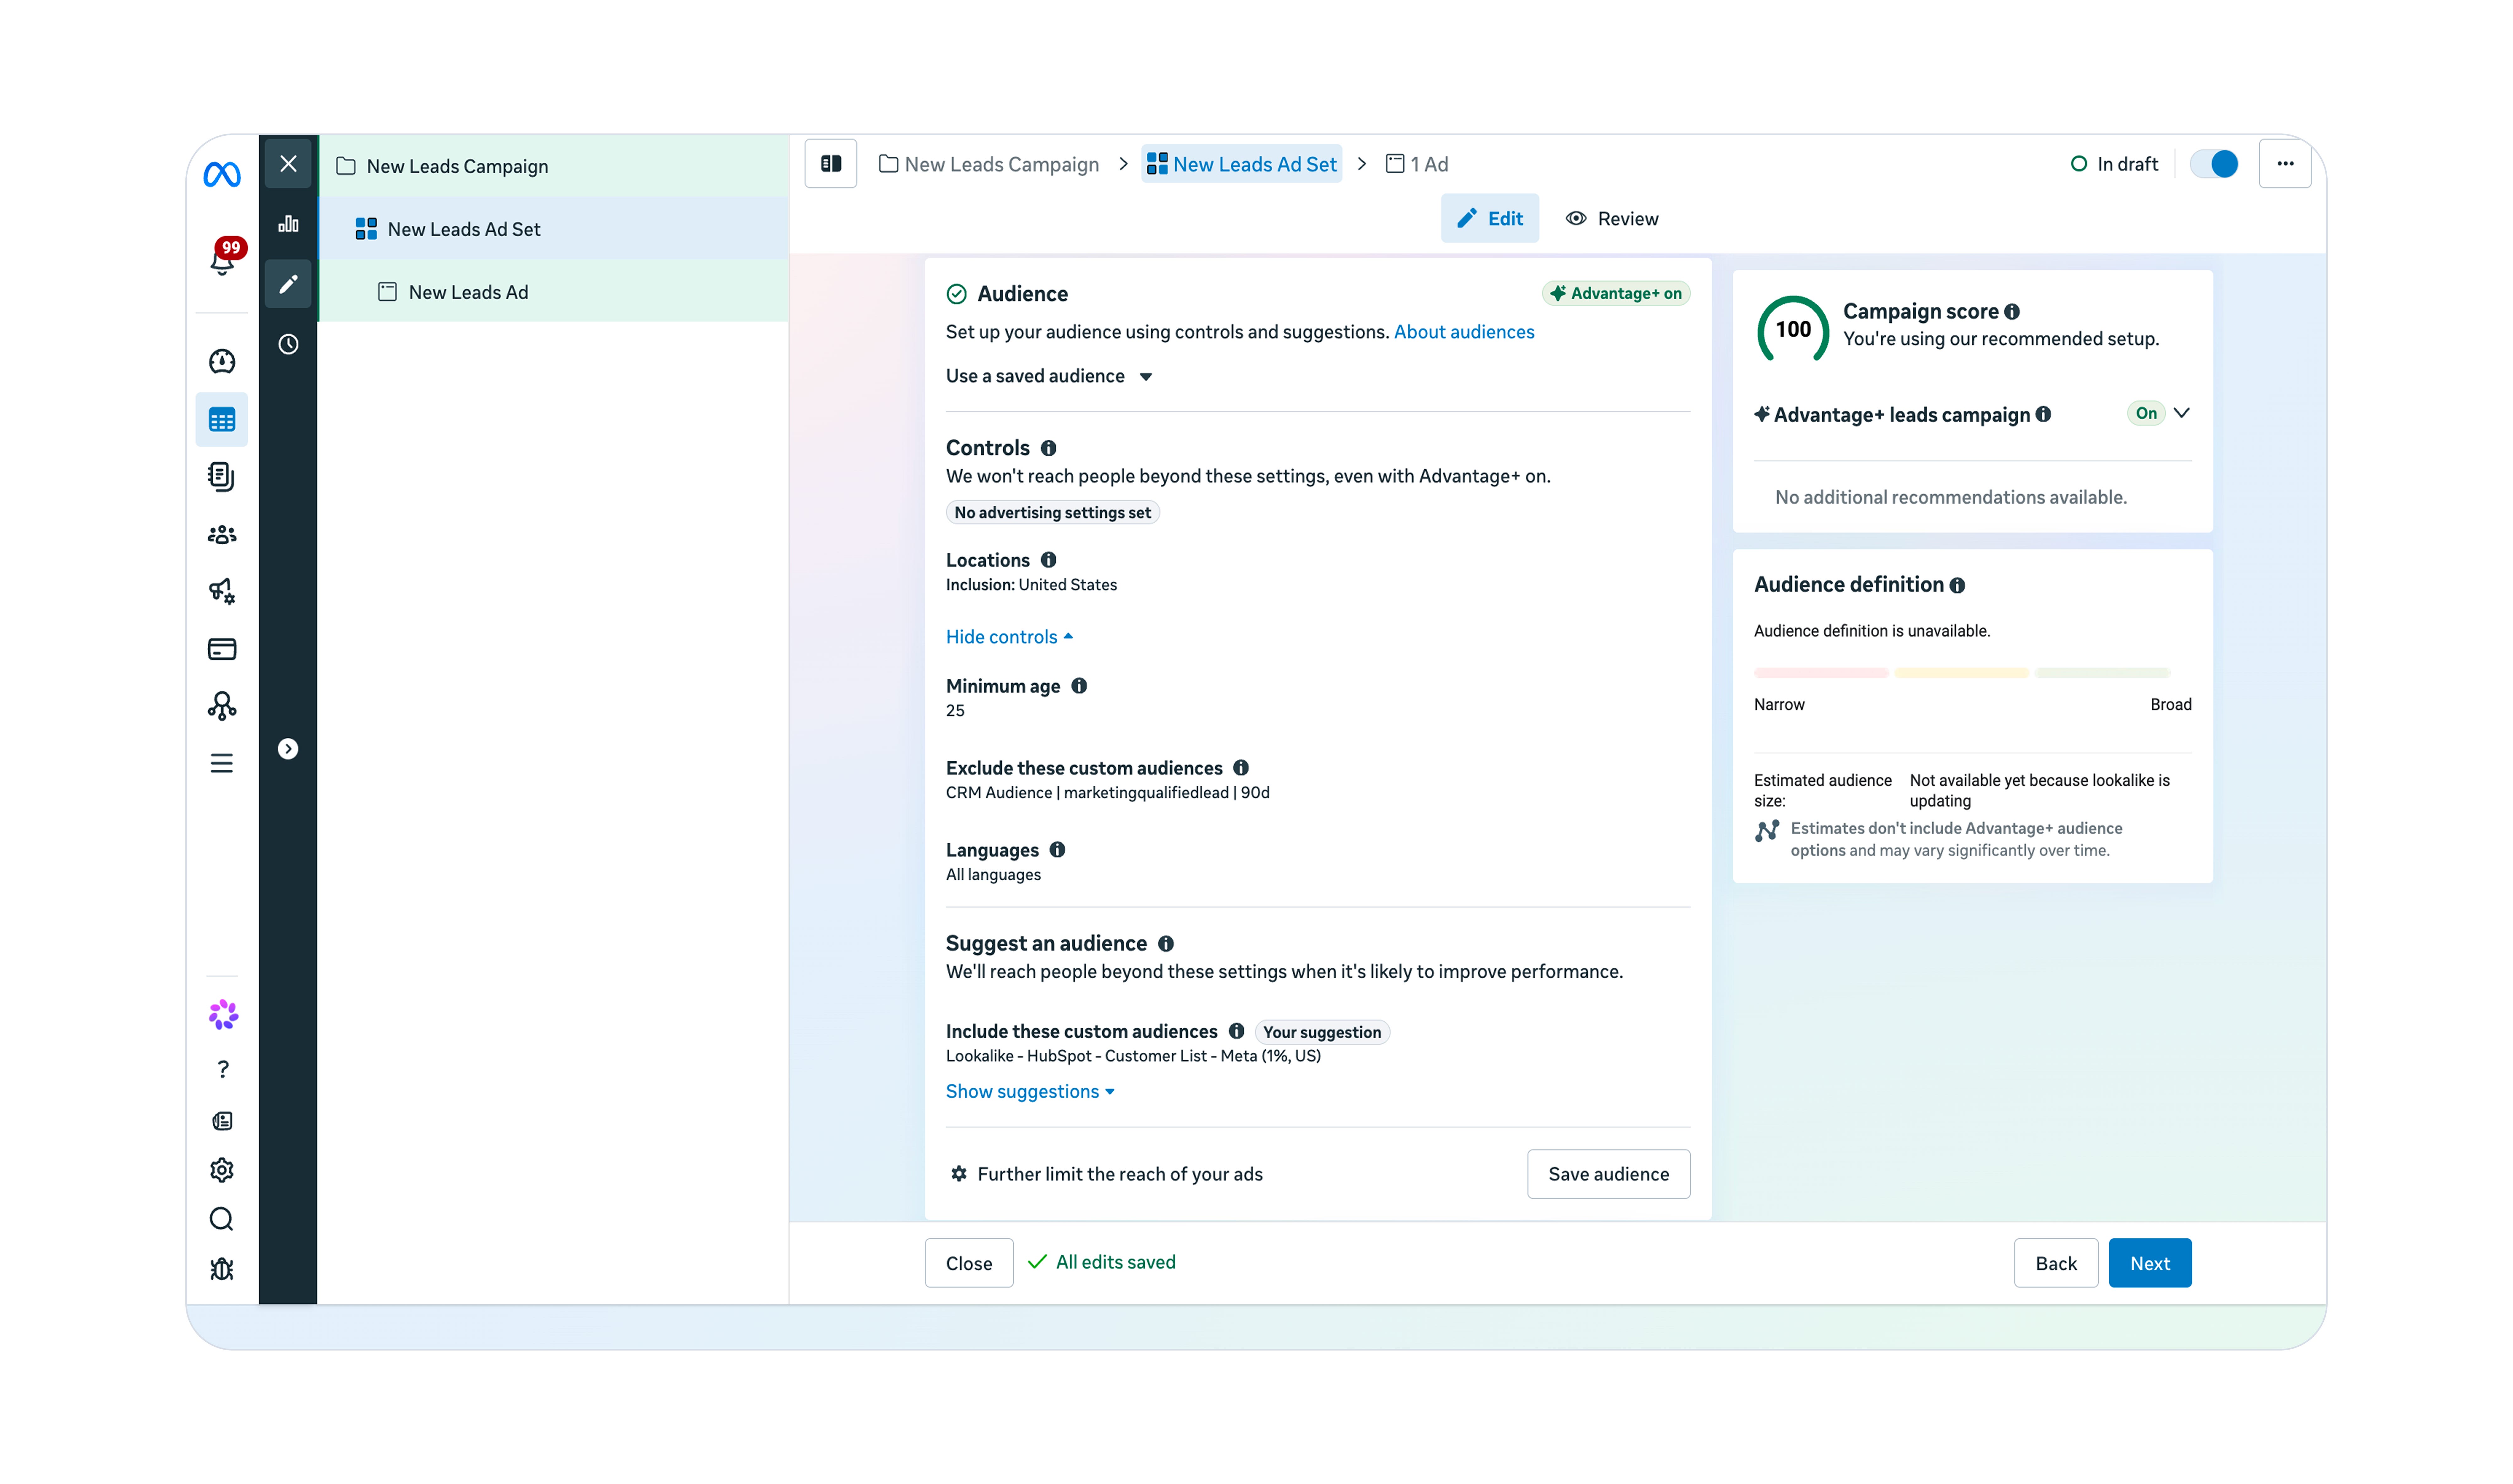Image resolution: width=2513 pixels, height=1484 pixels.
Task: Toggle the side panel layout button
Action: click(831, 164)
